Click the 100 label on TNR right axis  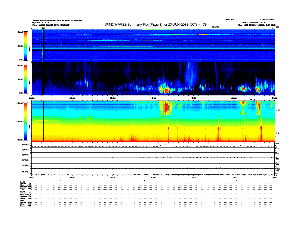(x=278, y=110)
